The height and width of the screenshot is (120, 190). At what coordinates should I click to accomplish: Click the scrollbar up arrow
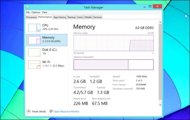tap(160, 22)
